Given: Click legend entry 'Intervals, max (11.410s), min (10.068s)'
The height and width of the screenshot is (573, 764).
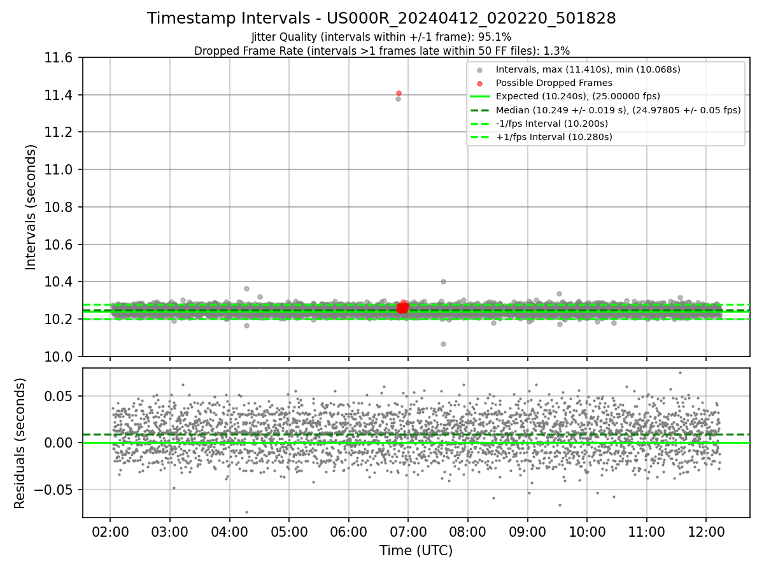Looking at the screenshot, I should coord(588,69).
